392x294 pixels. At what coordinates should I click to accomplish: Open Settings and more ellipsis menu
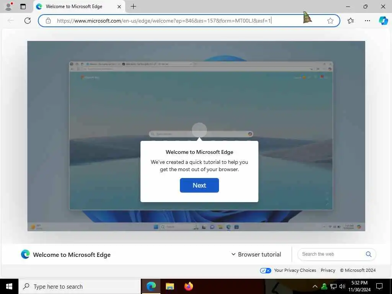point(367,21)
